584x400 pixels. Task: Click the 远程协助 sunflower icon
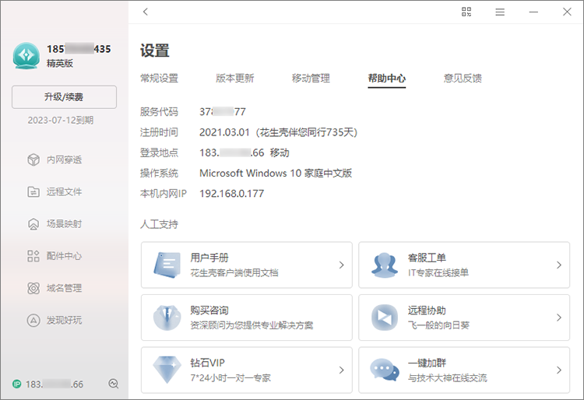pos(385,318)
